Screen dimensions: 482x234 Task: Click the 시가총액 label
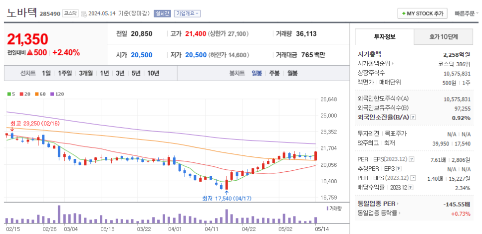tap(370, 54)
